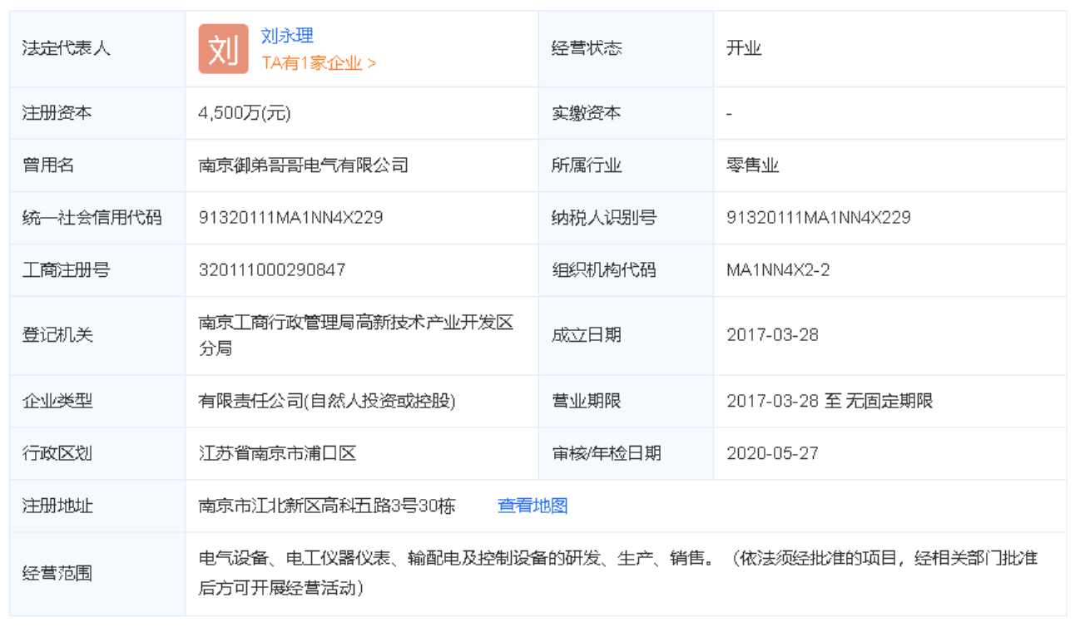Image resolution: width=1080 pixels, height=627 pixels.
Task: Click registered capital 4,500万(元) value
Action: (245, 113)
